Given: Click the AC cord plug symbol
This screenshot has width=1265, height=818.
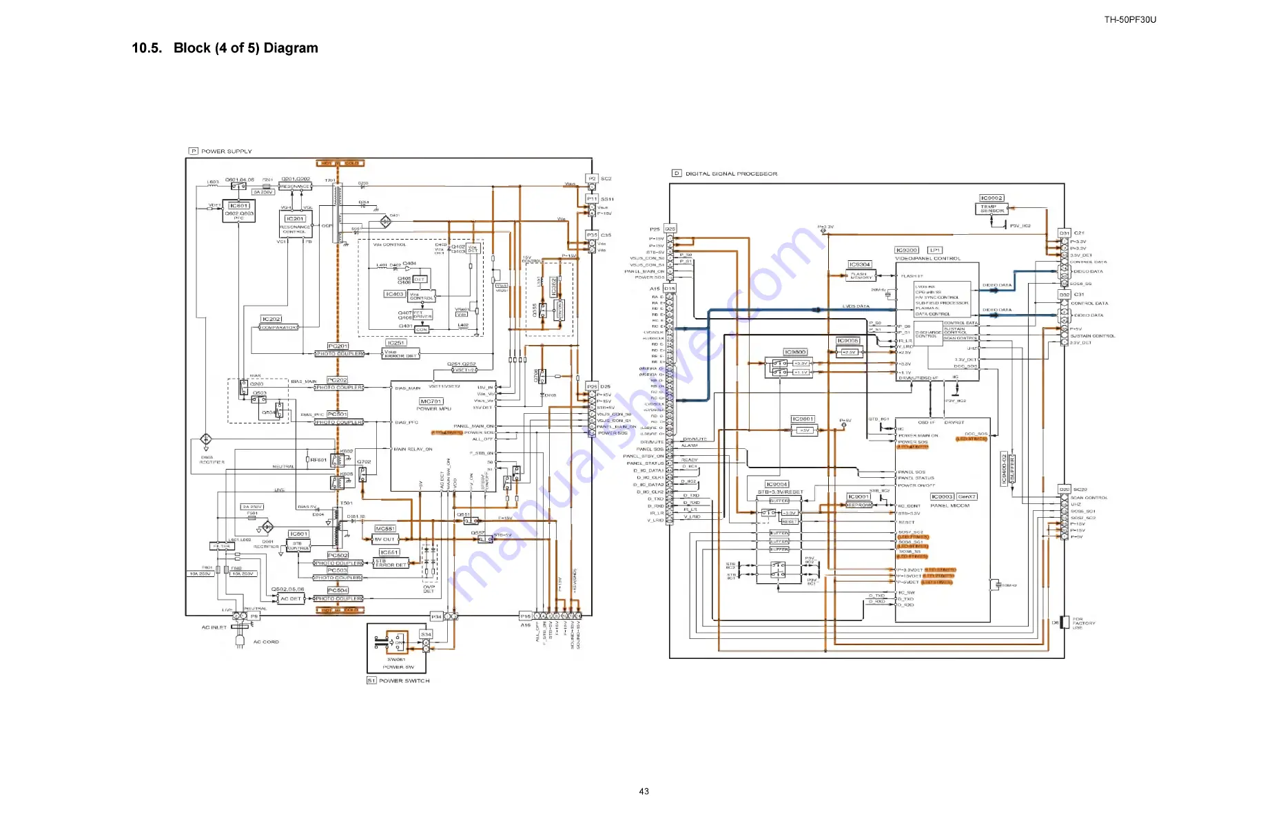Looking at the screenshot, I should pos(240,641).
